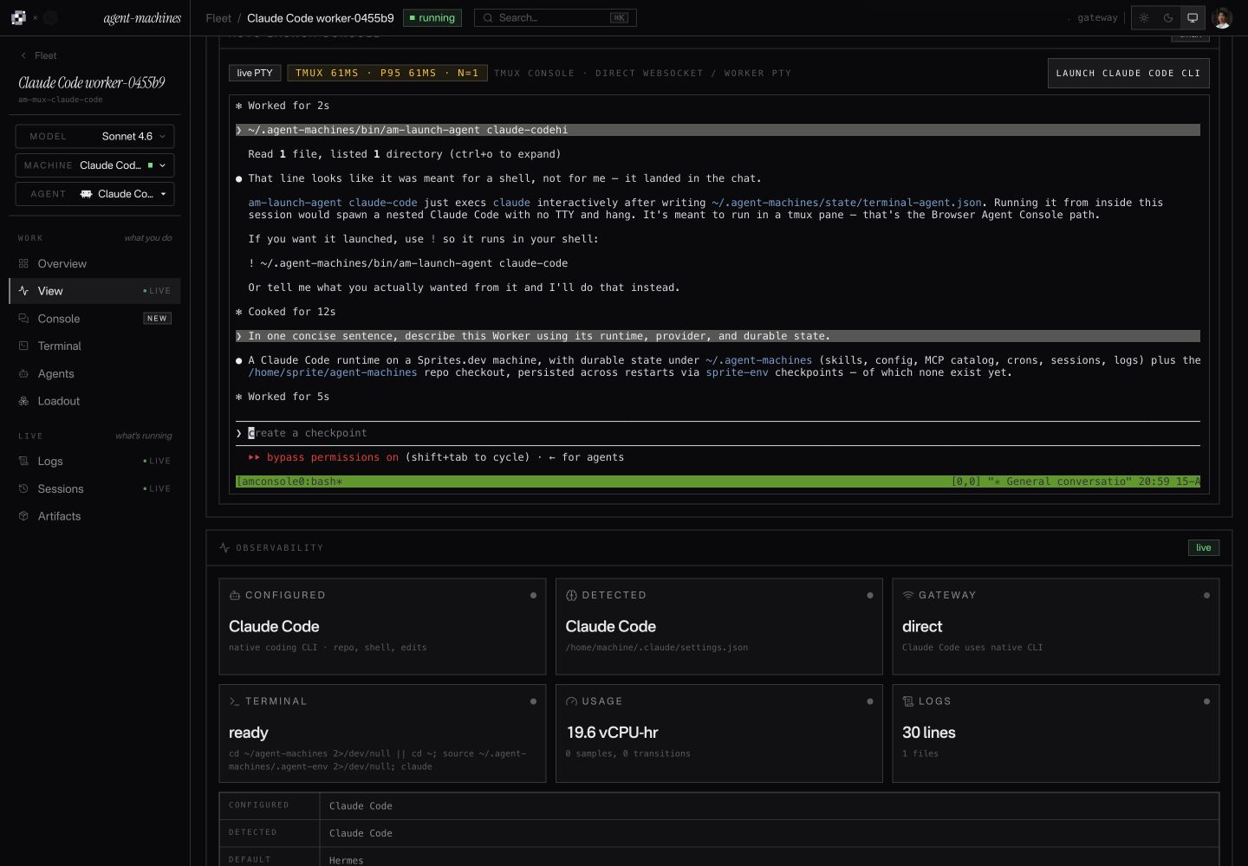Switch to system theme monitor toggle

(x=1193, y=17)
